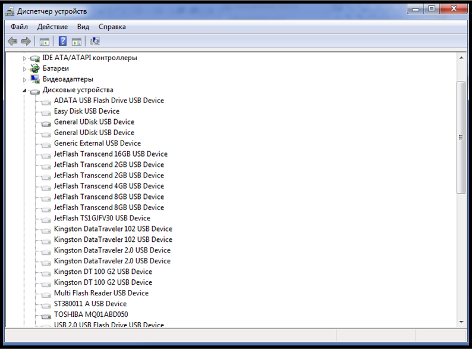Select ADATA USB Flash Drive USB Device

[x=109, y=101]
